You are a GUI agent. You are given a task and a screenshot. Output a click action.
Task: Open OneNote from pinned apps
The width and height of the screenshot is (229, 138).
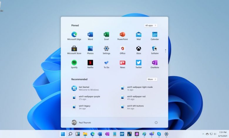pos(155,64)
